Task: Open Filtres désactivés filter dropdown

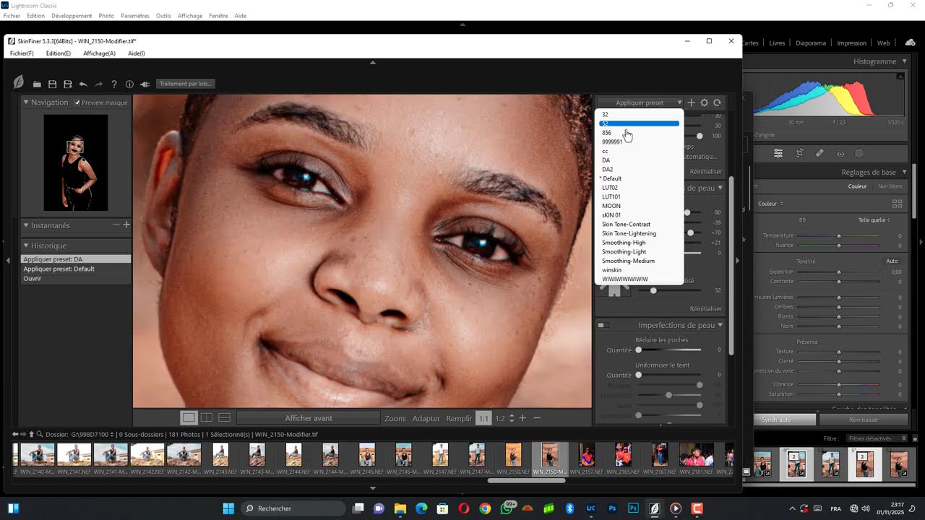Action: [877, 438]
